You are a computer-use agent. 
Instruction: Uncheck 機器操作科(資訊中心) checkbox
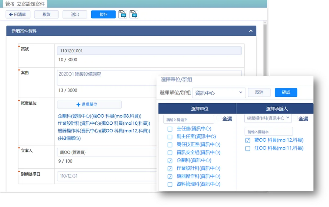tap(170, 177)
